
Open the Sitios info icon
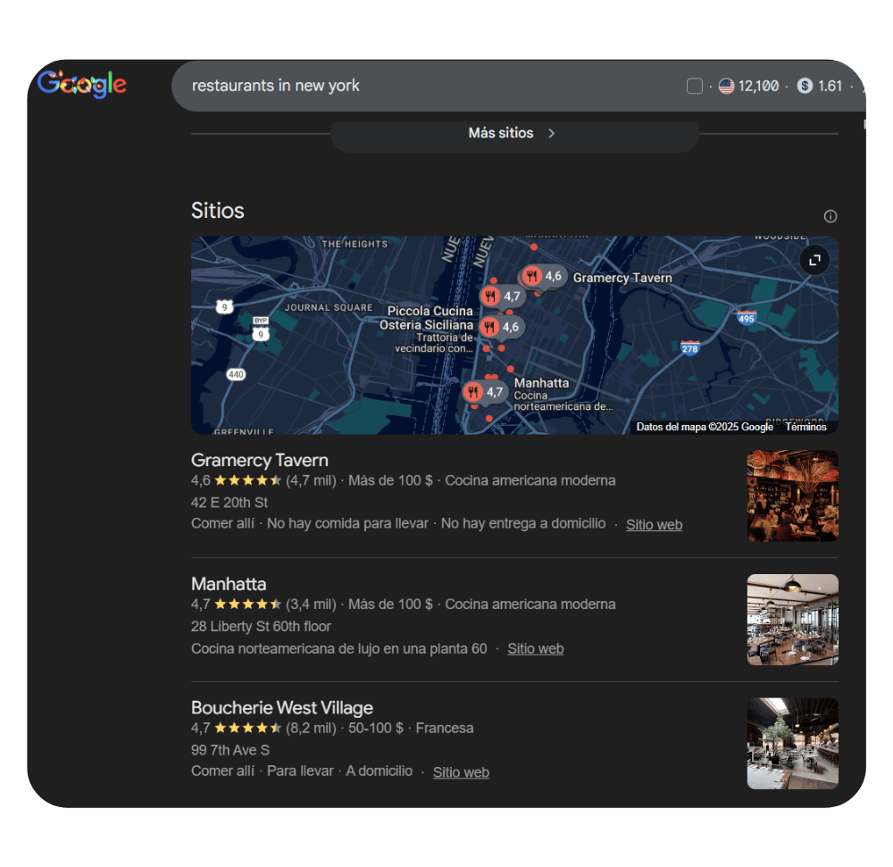pyautogui.click(x=830, y=216)
